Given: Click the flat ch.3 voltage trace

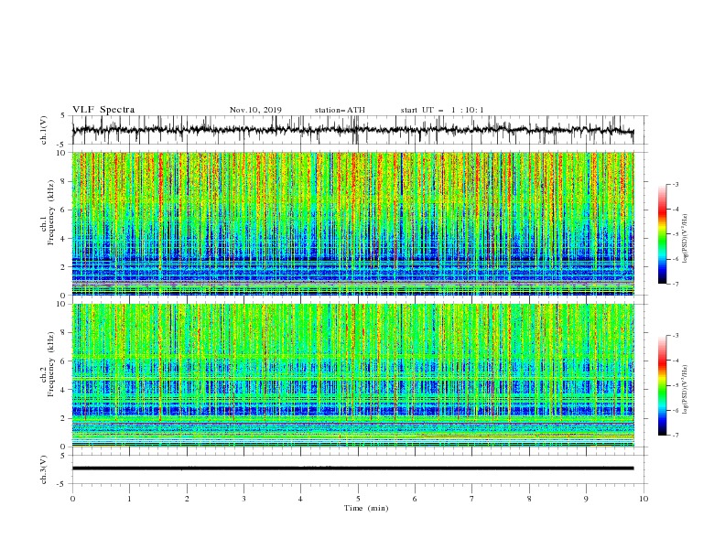Looking at the screenshot, I should [x=352, y=468].
